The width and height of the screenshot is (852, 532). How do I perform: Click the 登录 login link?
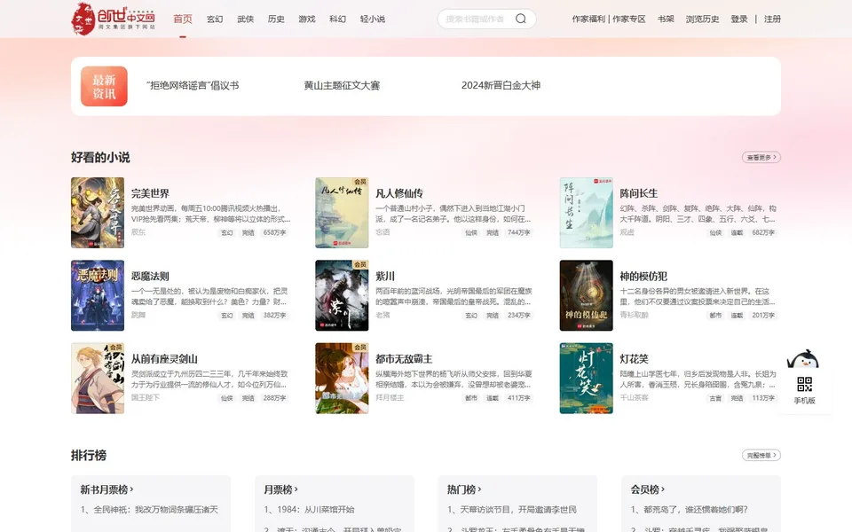click(x=739, y=19)
